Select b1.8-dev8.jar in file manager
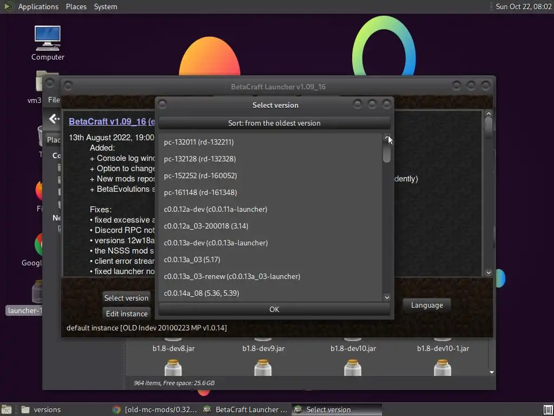554x416 pixels. pyautogui.click(x=174, y=348)
